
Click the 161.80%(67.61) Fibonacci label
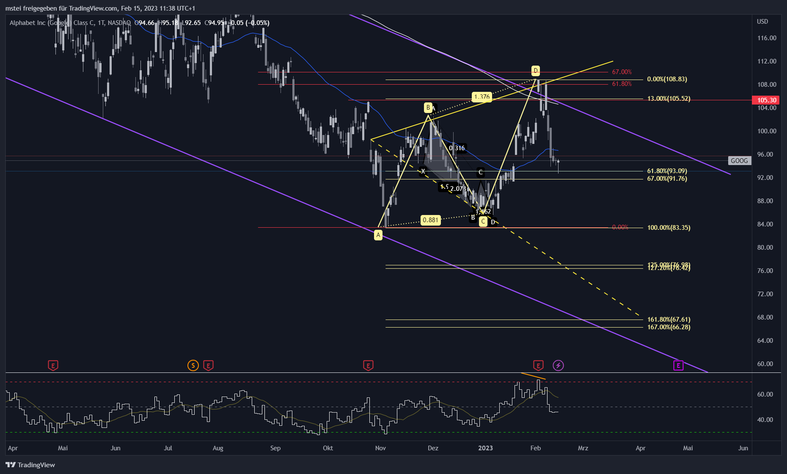[669, 320]
